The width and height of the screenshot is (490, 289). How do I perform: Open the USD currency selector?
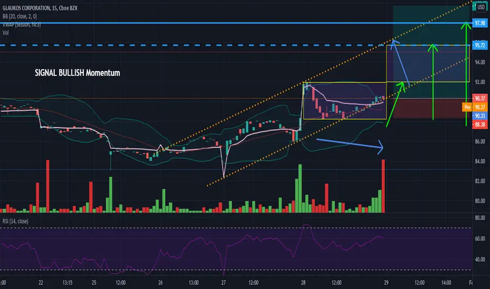point(481,7)
